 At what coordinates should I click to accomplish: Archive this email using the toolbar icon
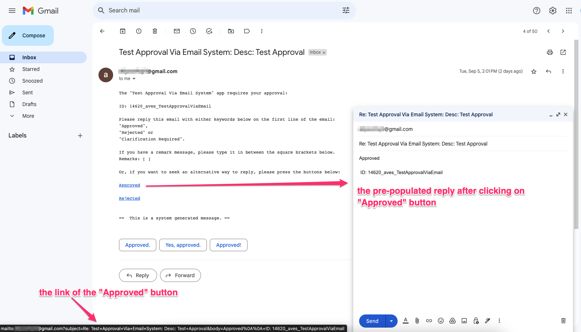[x=123, y=31]
